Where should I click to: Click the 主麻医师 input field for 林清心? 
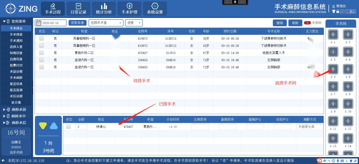point(200,127)
